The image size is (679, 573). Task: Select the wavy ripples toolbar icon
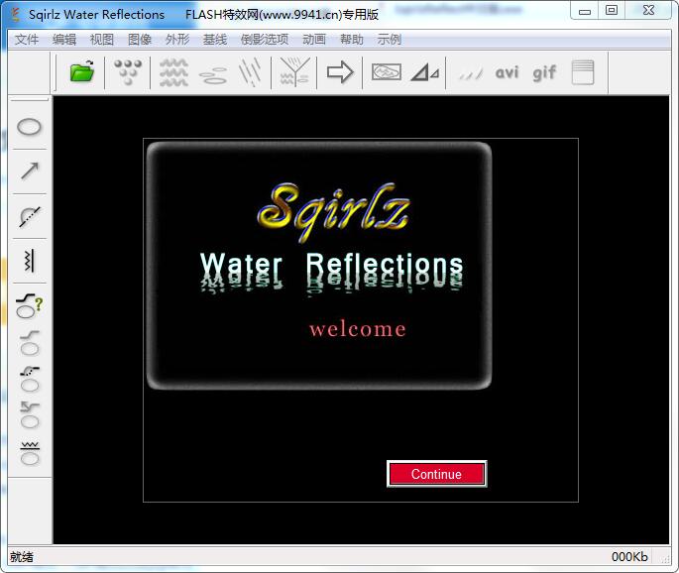[x=173, y=72]
